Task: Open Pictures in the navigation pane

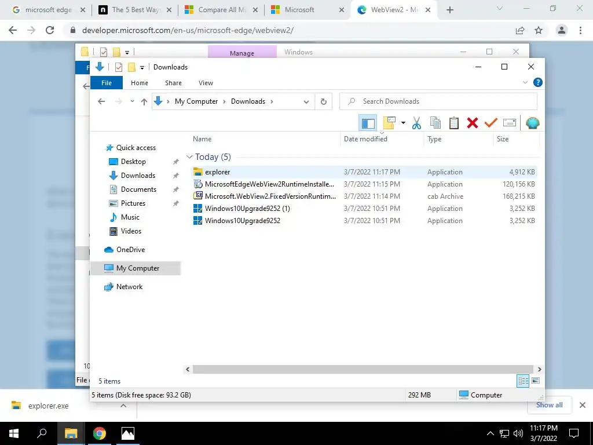Action: [x=133, y=203]
